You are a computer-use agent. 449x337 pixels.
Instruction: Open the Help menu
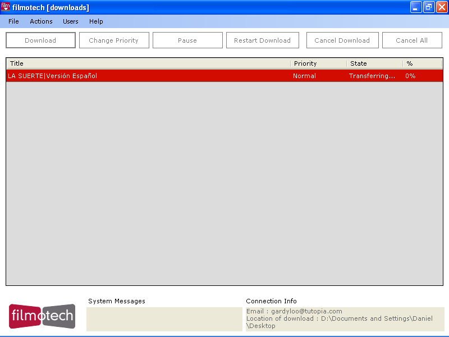(96, 21)
